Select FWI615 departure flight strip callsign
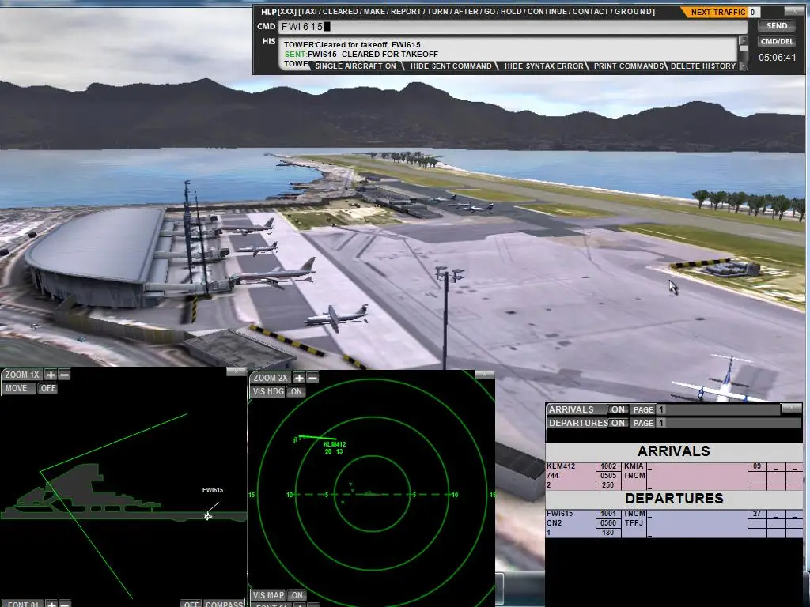The height and width of the screenshot is (607, 810). tap(559, 514)
